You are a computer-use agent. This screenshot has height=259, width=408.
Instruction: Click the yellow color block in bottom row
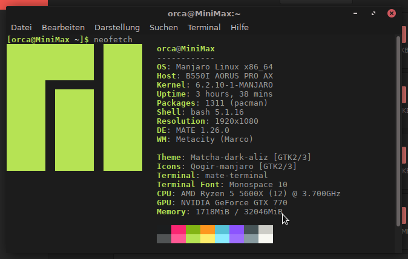208,238
